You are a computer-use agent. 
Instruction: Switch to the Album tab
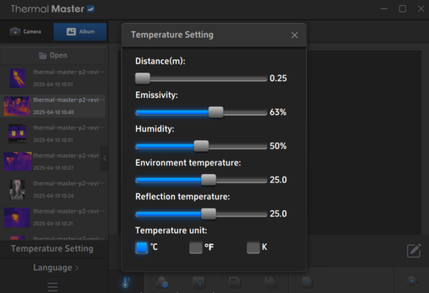(x=80, y=32)
